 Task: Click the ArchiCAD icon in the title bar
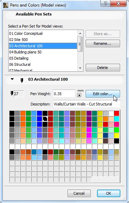click(x=6, y=5)
